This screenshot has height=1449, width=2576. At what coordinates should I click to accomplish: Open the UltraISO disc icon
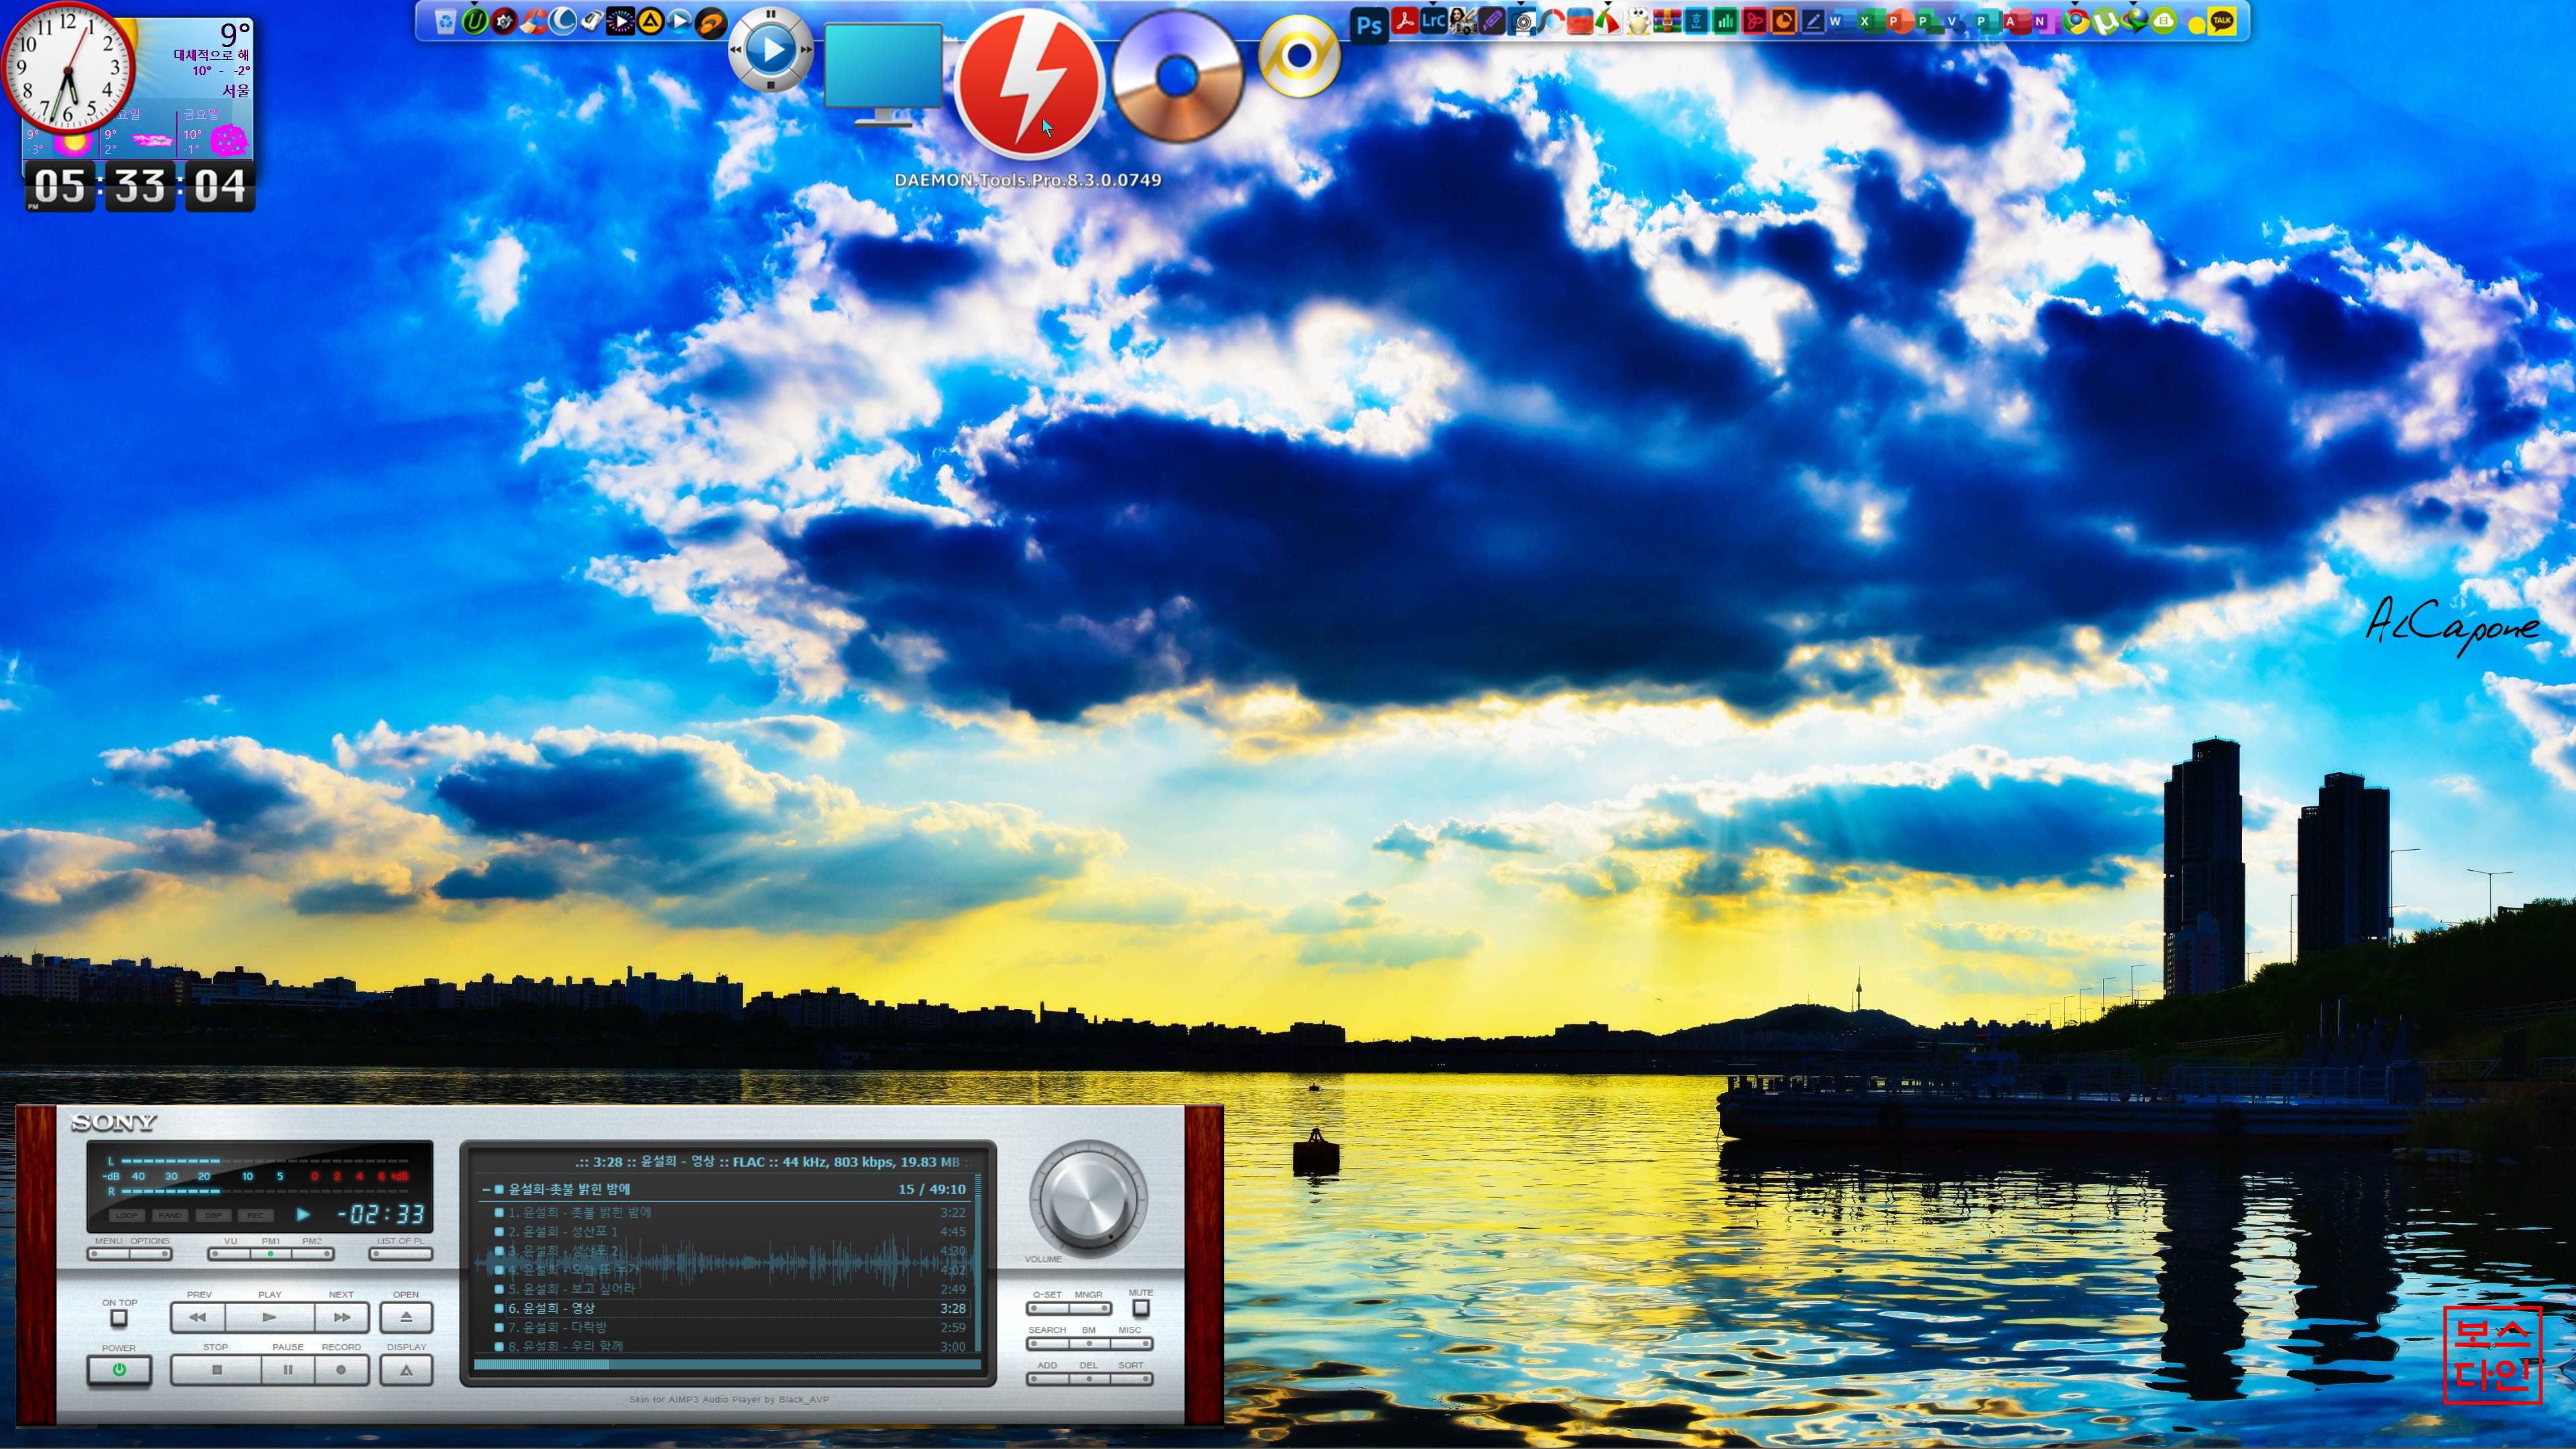1178,77
